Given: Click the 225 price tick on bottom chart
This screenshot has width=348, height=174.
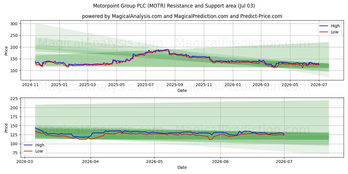Looking at the screenshot, I should coord(14,99).
